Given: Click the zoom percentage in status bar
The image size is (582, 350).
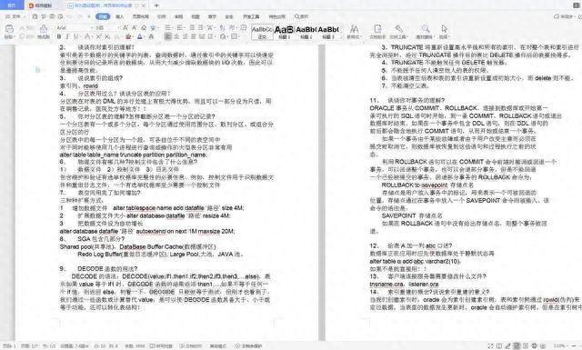Looking at the screenshot, I should tap(559, 346).
